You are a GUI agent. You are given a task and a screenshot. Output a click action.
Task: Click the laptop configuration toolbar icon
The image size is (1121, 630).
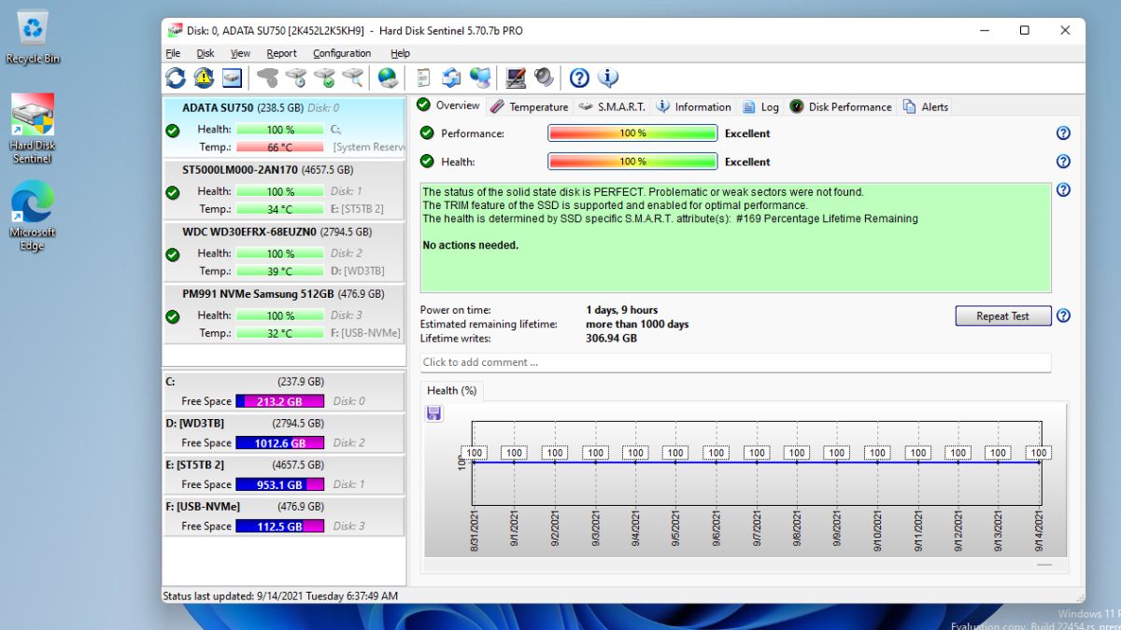[516, 77]
